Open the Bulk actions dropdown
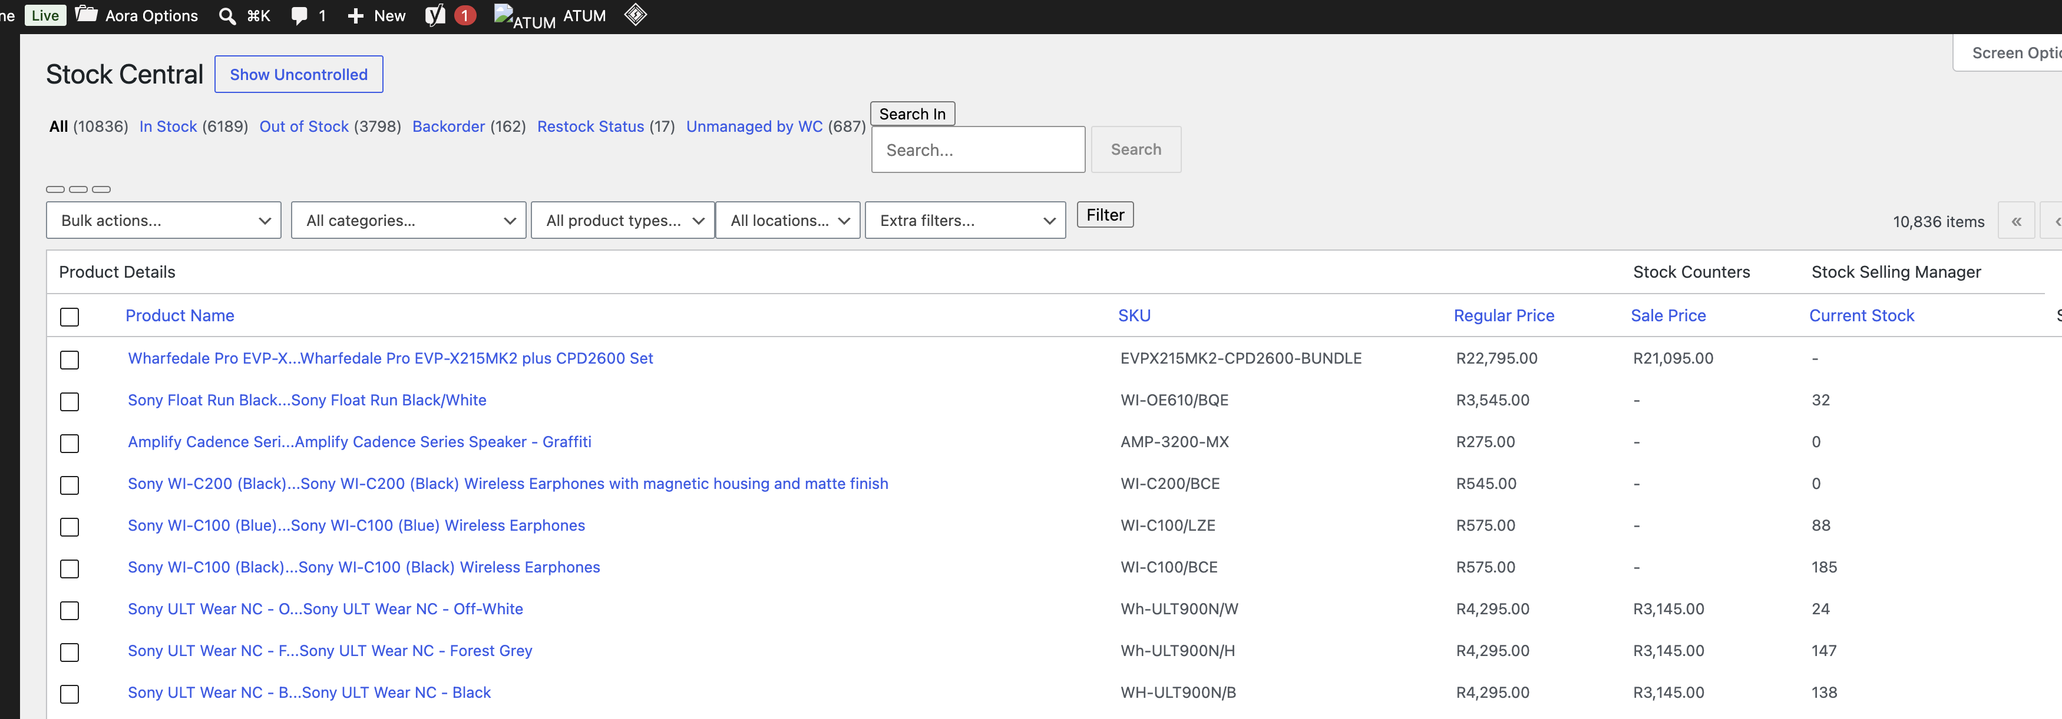Image resolution: width=2062 pixels, height=719 pixels. click(164, 220)
